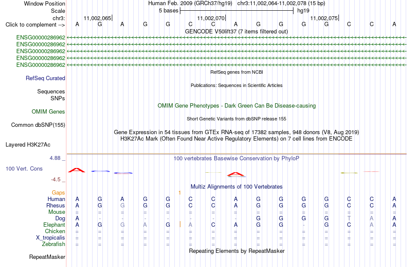Viewport: 407px width, 267px height.
Task: Click the orange insertion bar in the Elephant row
Action: pos(180,224)
